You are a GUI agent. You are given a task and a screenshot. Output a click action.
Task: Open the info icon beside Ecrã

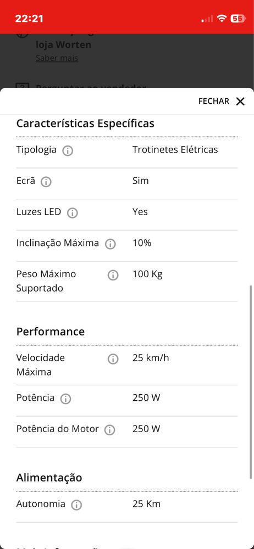(x=46, y=182)
